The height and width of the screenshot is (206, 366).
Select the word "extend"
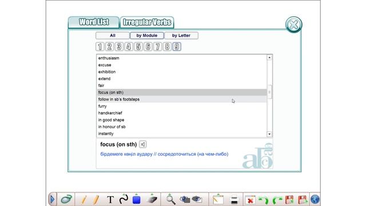[182, 79]
